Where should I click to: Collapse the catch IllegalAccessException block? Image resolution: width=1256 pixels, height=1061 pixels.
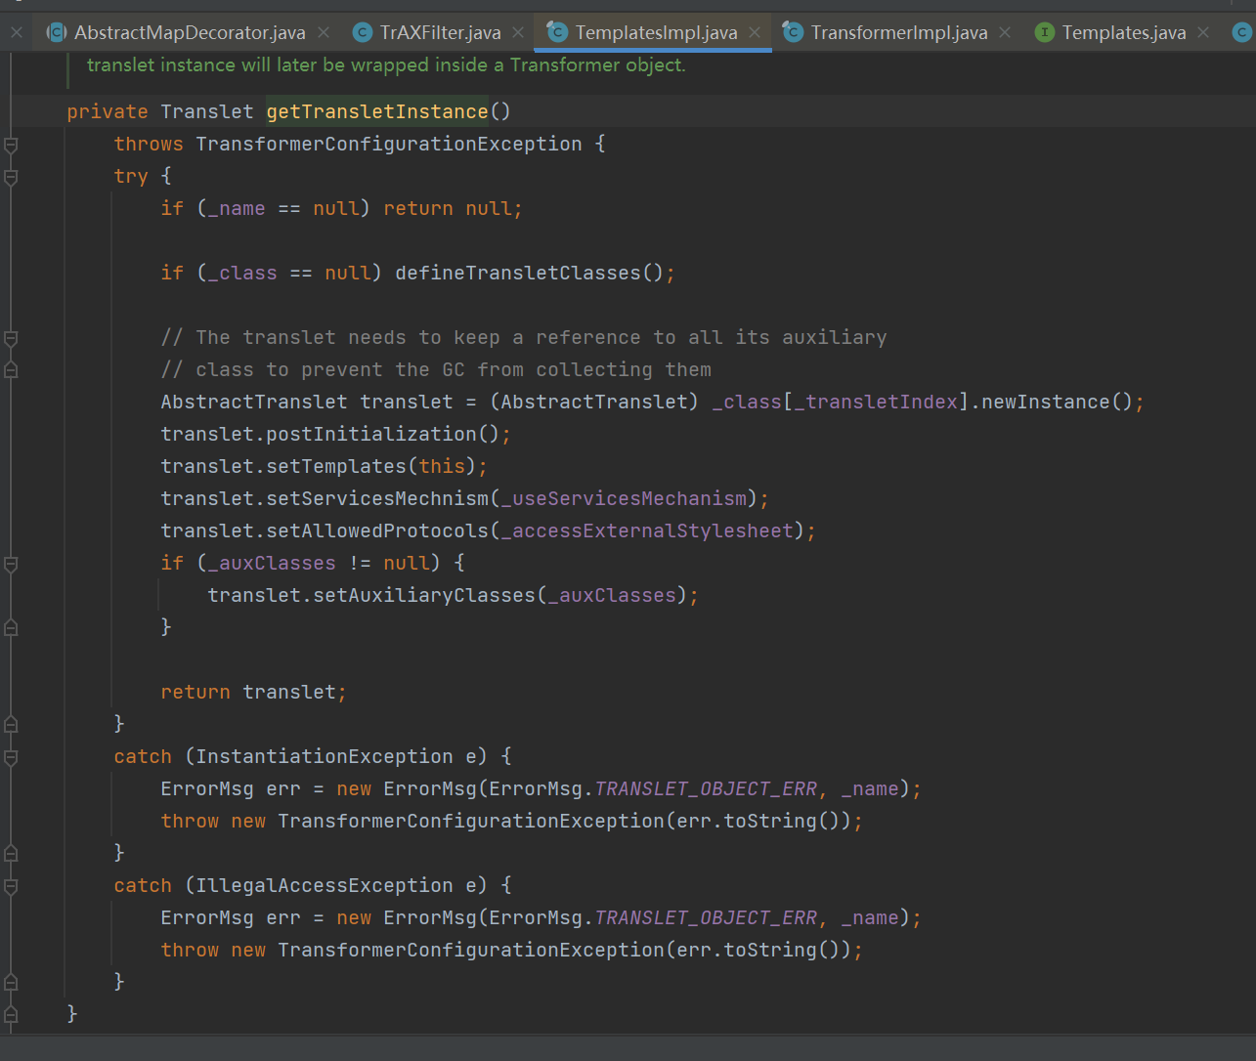point(11,886)
